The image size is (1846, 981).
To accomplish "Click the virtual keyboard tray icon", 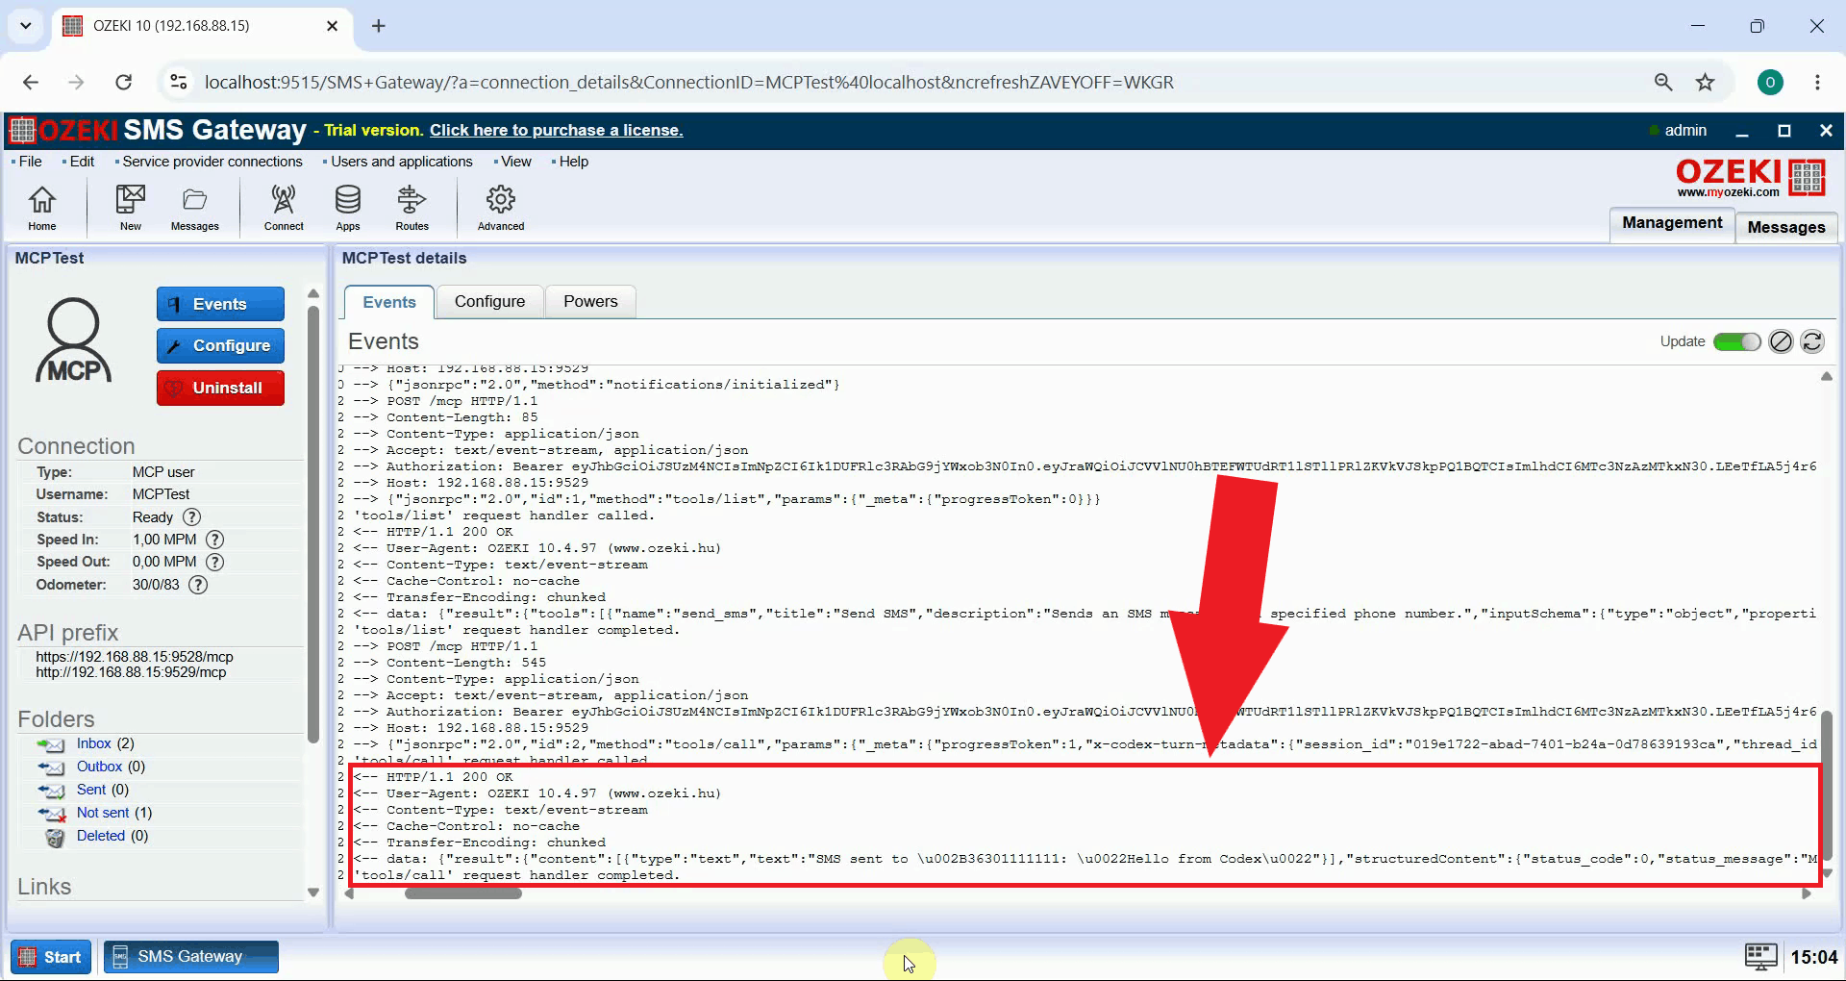I will pyautogui.click(x=1760, y=957).
